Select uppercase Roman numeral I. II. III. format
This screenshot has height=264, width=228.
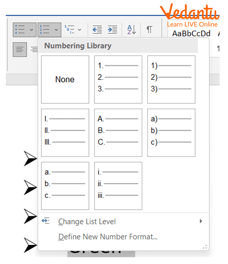65,133
